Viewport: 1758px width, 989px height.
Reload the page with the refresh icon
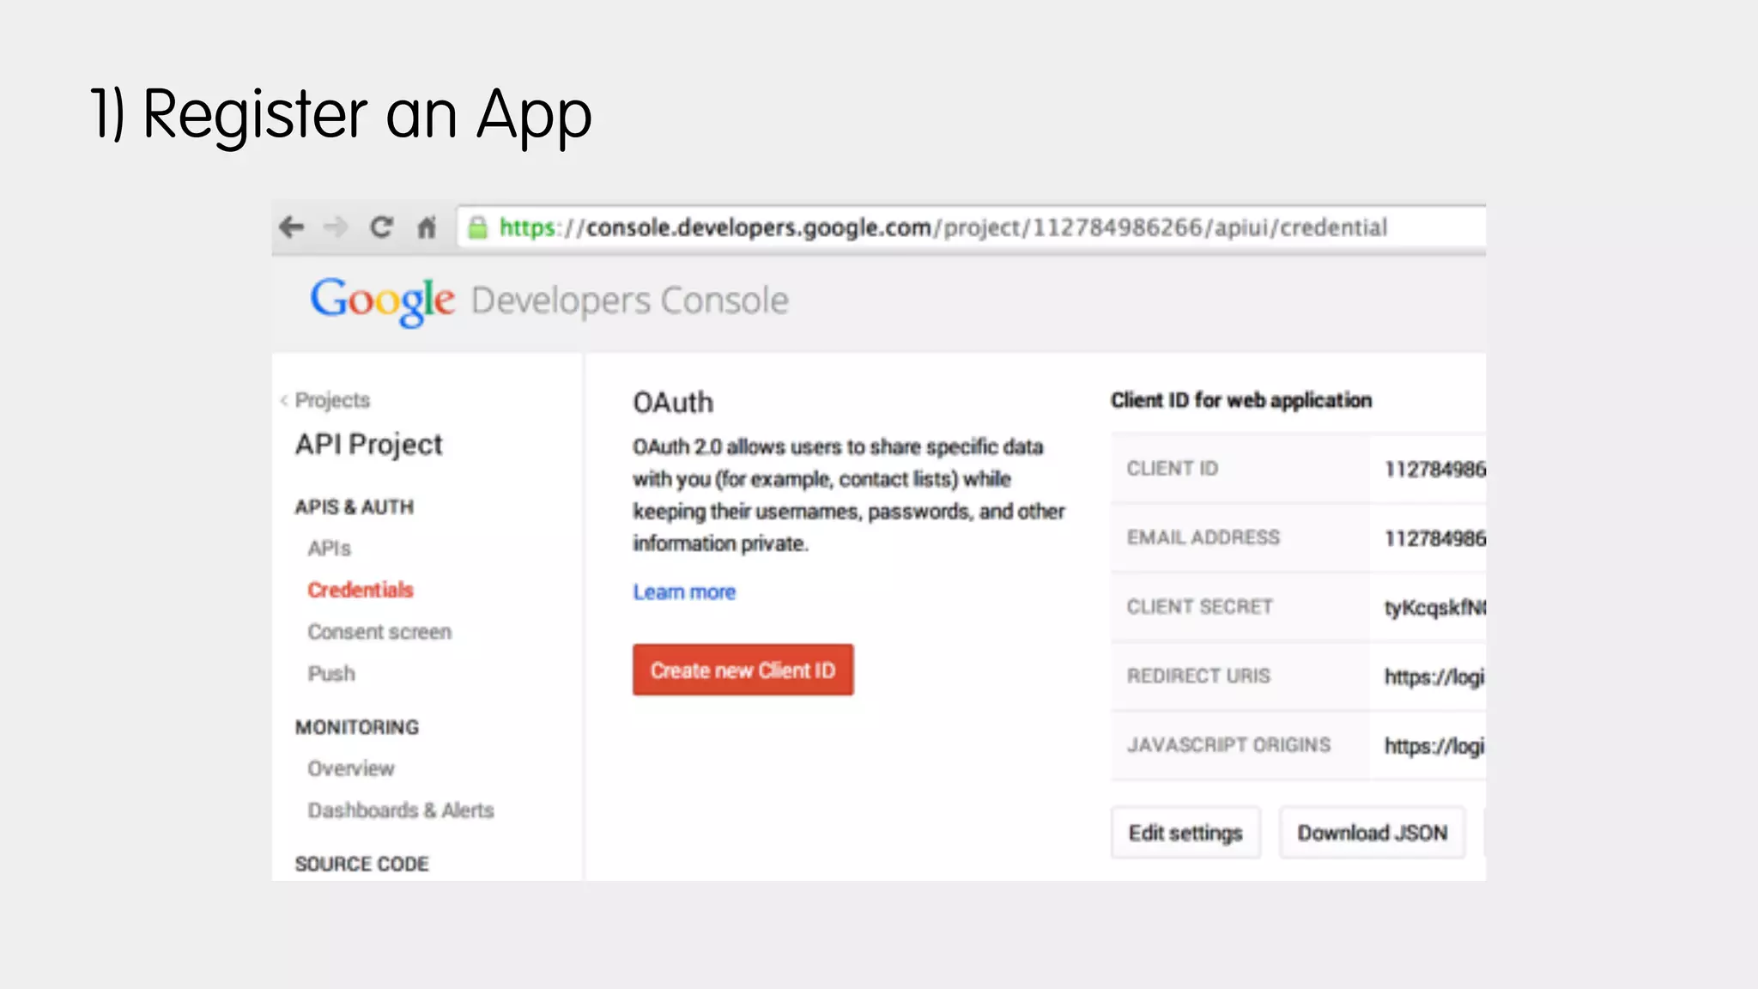point(381,227)
